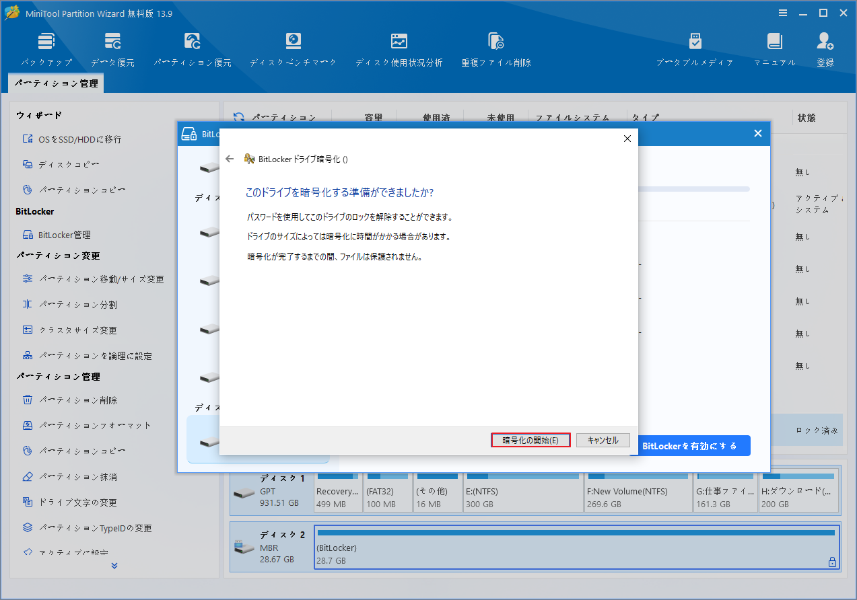857x600 pixels.
Task: Open the hamburger menu in title bar
Action: pyautogui.click(x=783, y=13)
